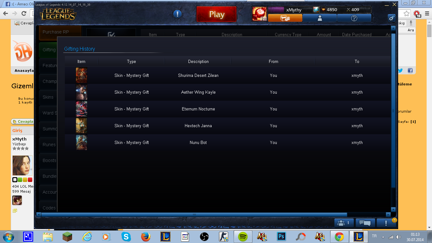Click the From column header in Gifting History
This screenshot has height=243, width=432.
point(273,61)
